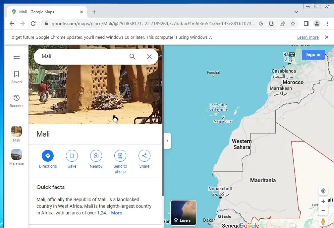Reload the Google Maps page

[x=33, y=24]
